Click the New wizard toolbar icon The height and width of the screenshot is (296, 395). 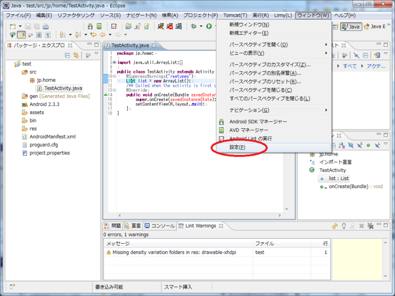[13, 26]
